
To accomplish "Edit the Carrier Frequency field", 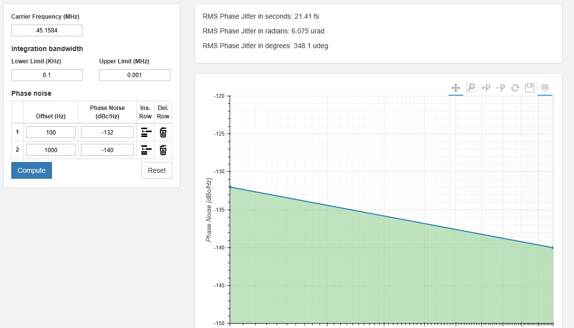I will (x=47, y=30).
